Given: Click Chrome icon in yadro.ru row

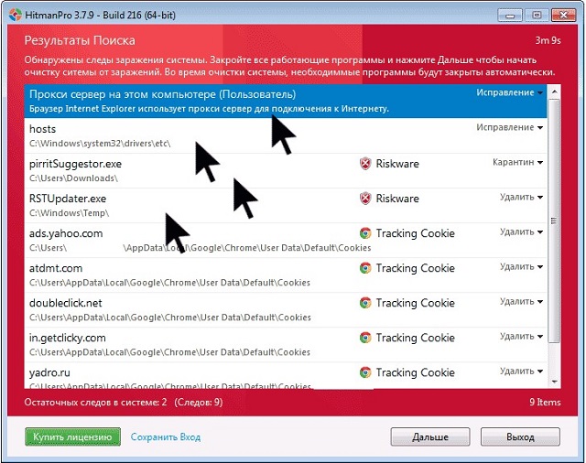Looking at the screenshot, I should pos(365,372).
